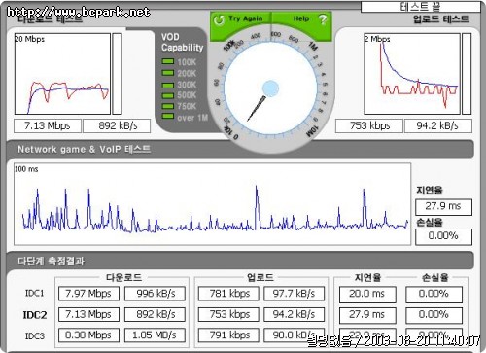This screenshot has height=353, width=486.
Task: Select IDC2 loss rate 0.00% cell
Action: pos(434,315)
